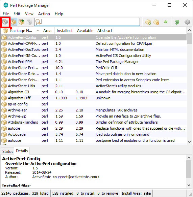This screenshot has width=193, height=197.
Task: Click the package icon in the column header
Action: (5, 31)
